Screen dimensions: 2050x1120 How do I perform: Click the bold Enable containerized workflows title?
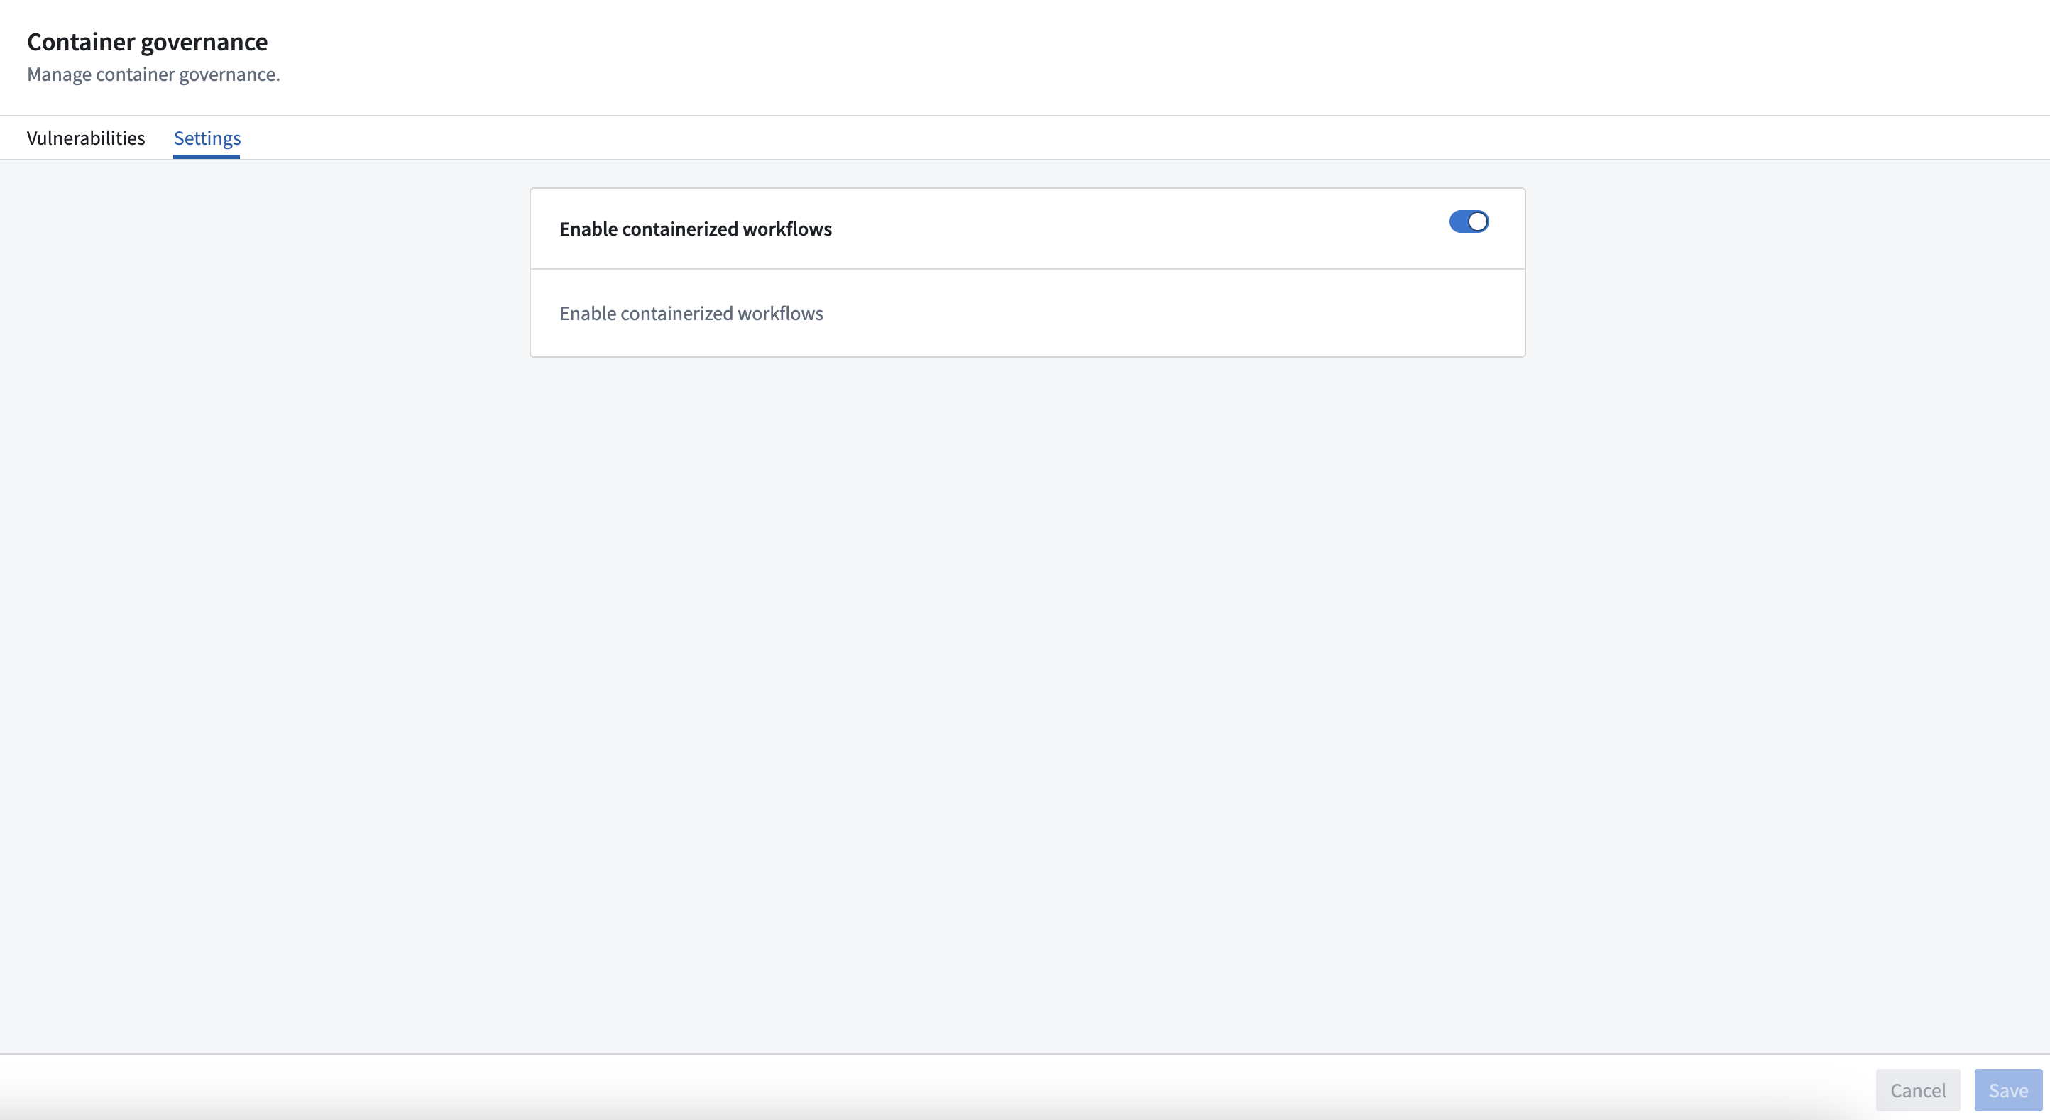[x=696, y=229]
